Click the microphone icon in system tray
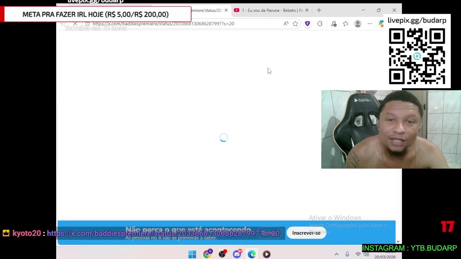The height and width of the screenshot is (259, 461). coord(347,254)
